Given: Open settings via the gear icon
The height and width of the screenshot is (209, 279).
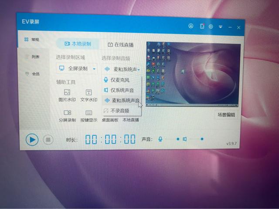Looking at the screenshot, I should pos(211,27).
